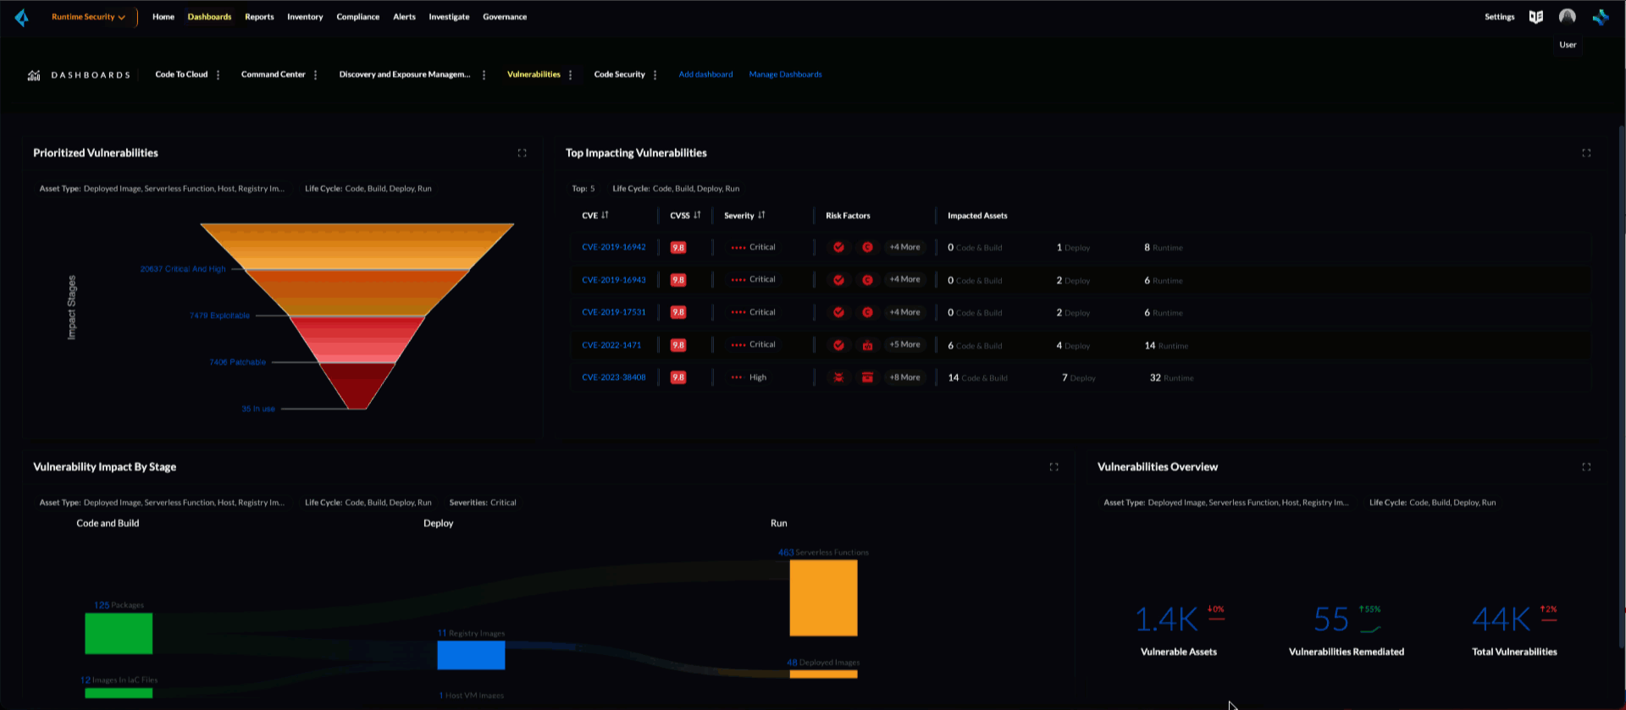1626x710 pixels.
Task: Click the orange Serverless Functions block in Run stage
Action: point(823,598)
